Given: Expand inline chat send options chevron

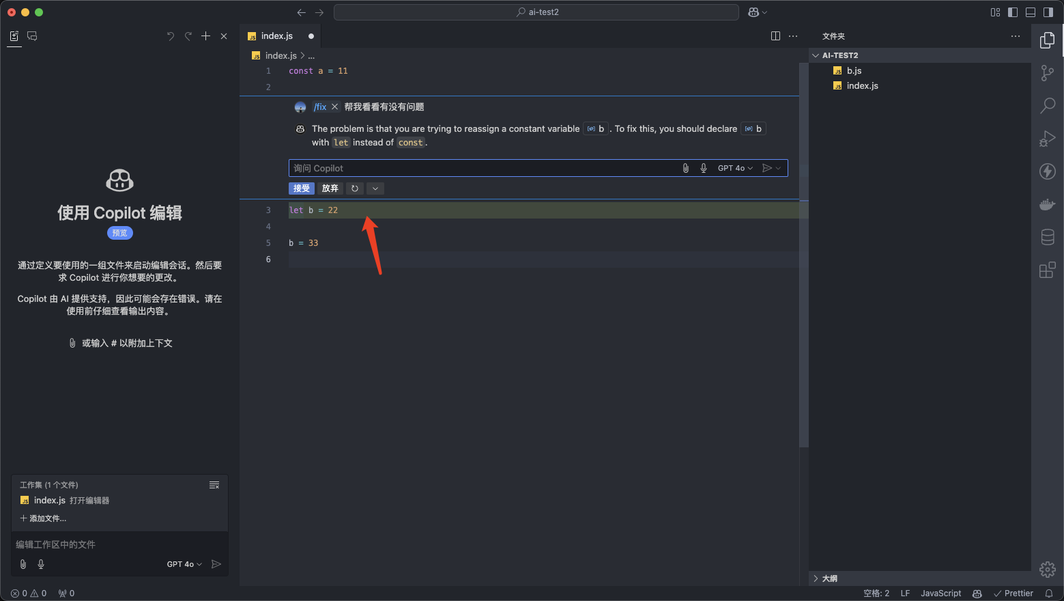Looking at the screenshot, I should [x=778, y=168].
